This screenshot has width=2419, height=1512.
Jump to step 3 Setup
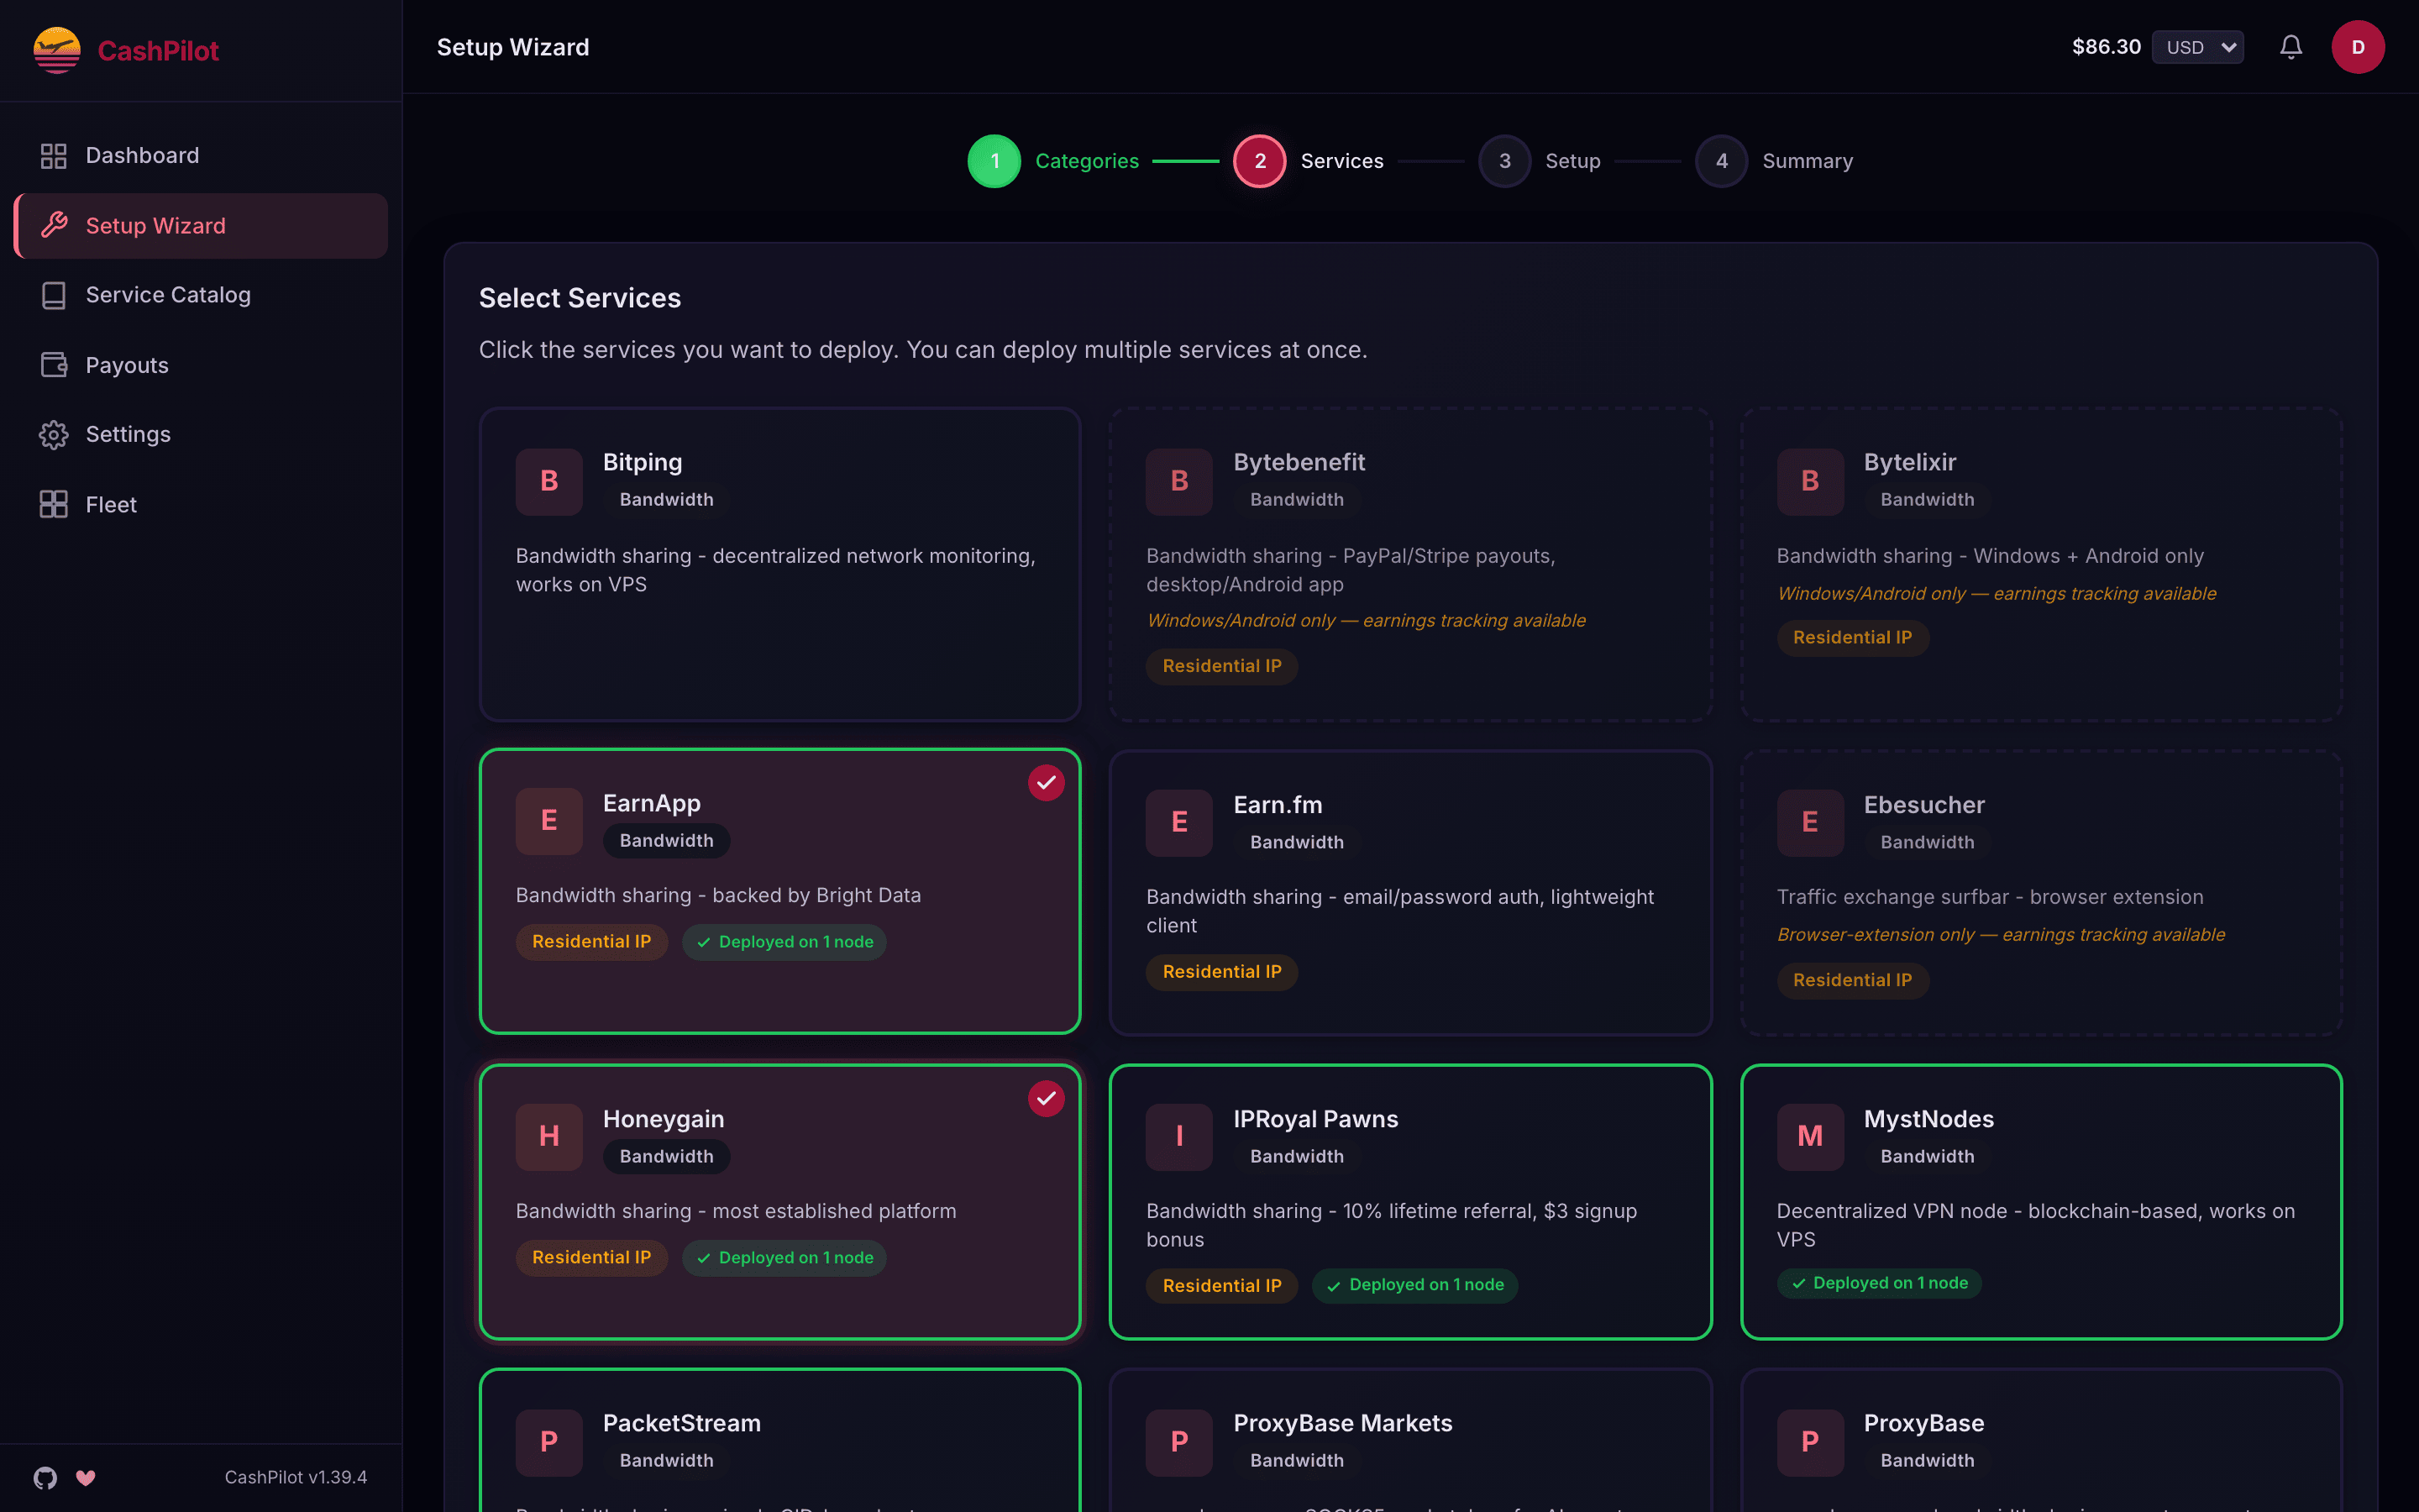[1540, 161]
